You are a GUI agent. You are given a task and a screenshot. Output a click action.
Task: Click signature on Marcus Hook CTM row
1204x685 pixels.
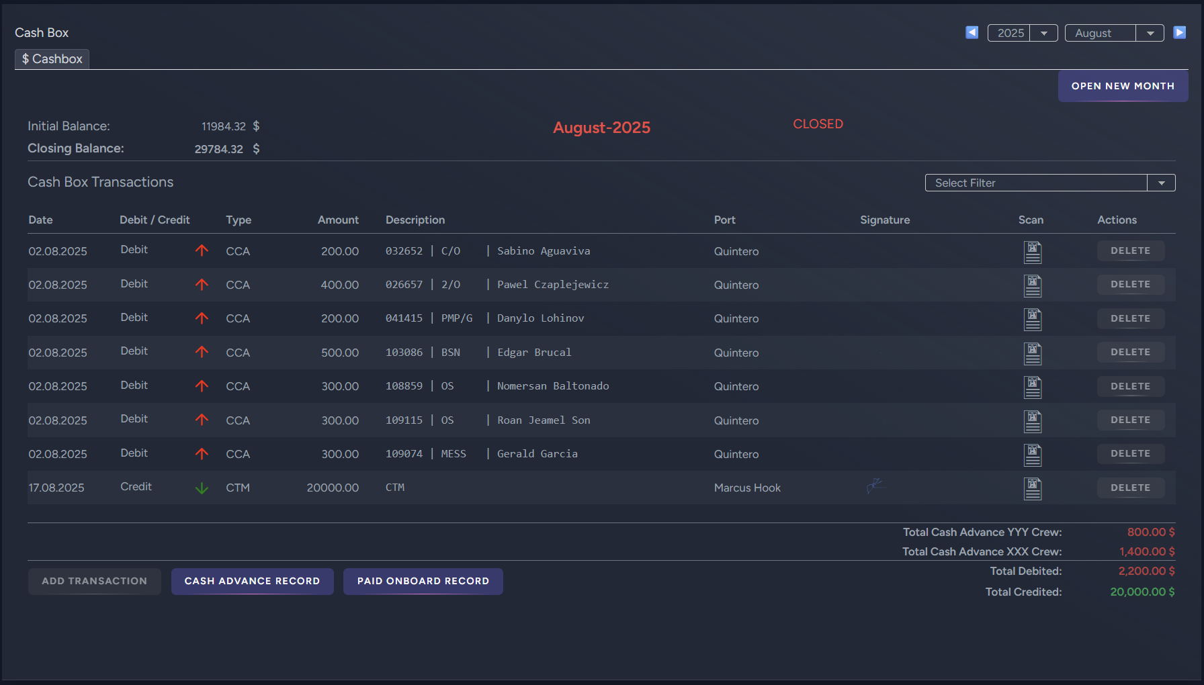874,486
